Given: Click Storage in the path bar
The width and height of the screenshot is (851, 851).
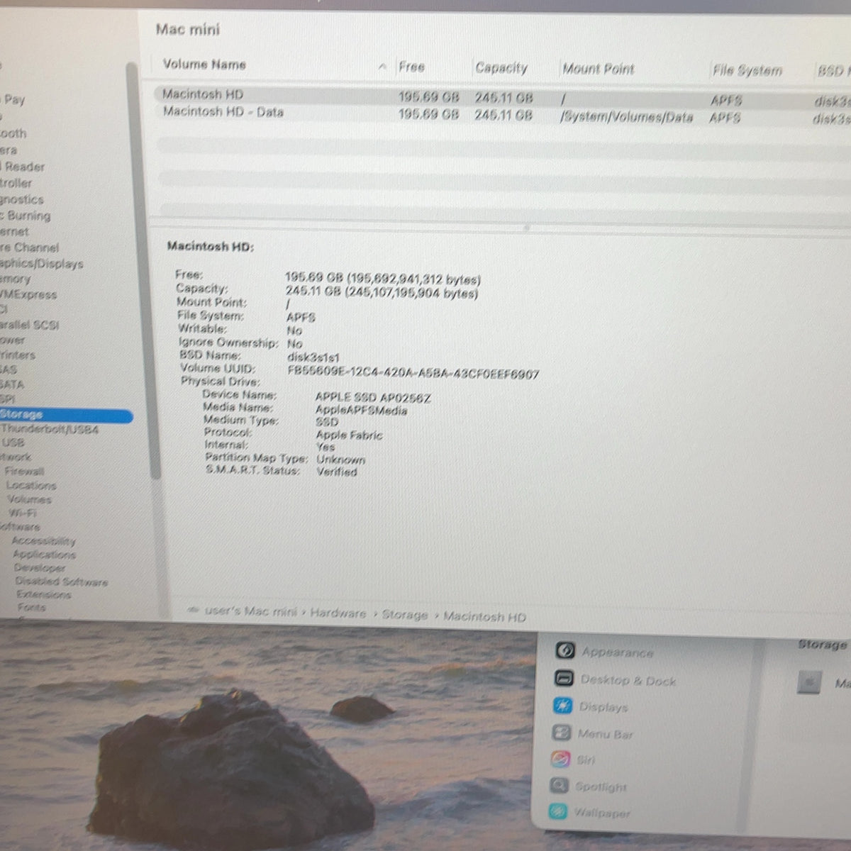Looking at the screenshot, I should click(x=405, y=615).
